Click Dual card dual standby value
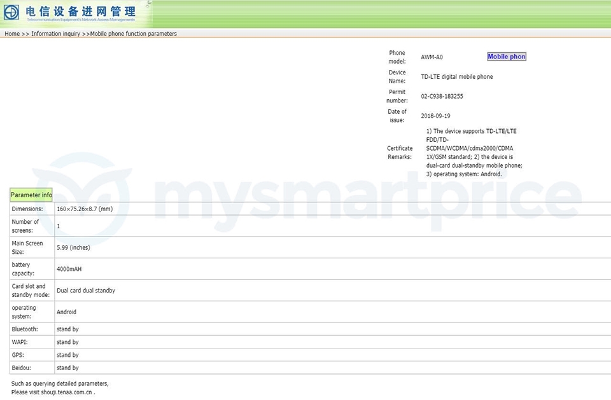 pos(86,291)
